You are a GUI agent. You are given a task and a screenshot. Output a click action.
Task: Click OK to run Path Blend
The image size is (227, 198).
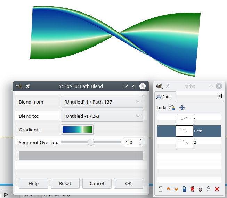coord(128,183)
